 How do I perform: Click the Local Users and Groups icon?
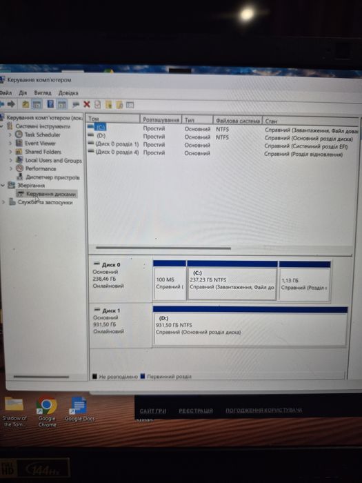click(x=19, y=160)
